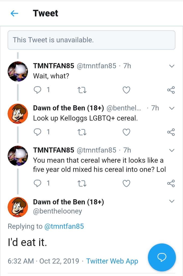183x276 pixels.
Task: Like the Kelloggs LGBTQ+ cereal tweet
Action: 126,132
